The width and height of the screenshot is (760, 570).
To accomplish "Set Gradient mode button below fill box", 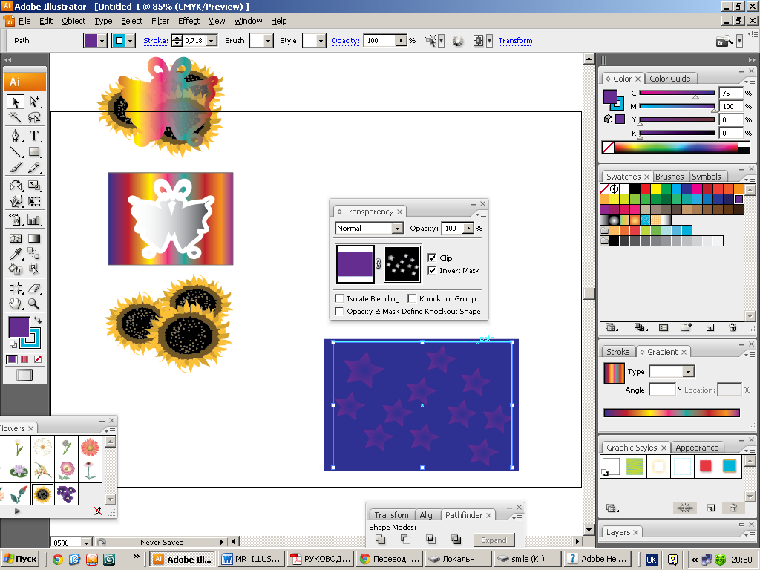I will pos(24,359).
